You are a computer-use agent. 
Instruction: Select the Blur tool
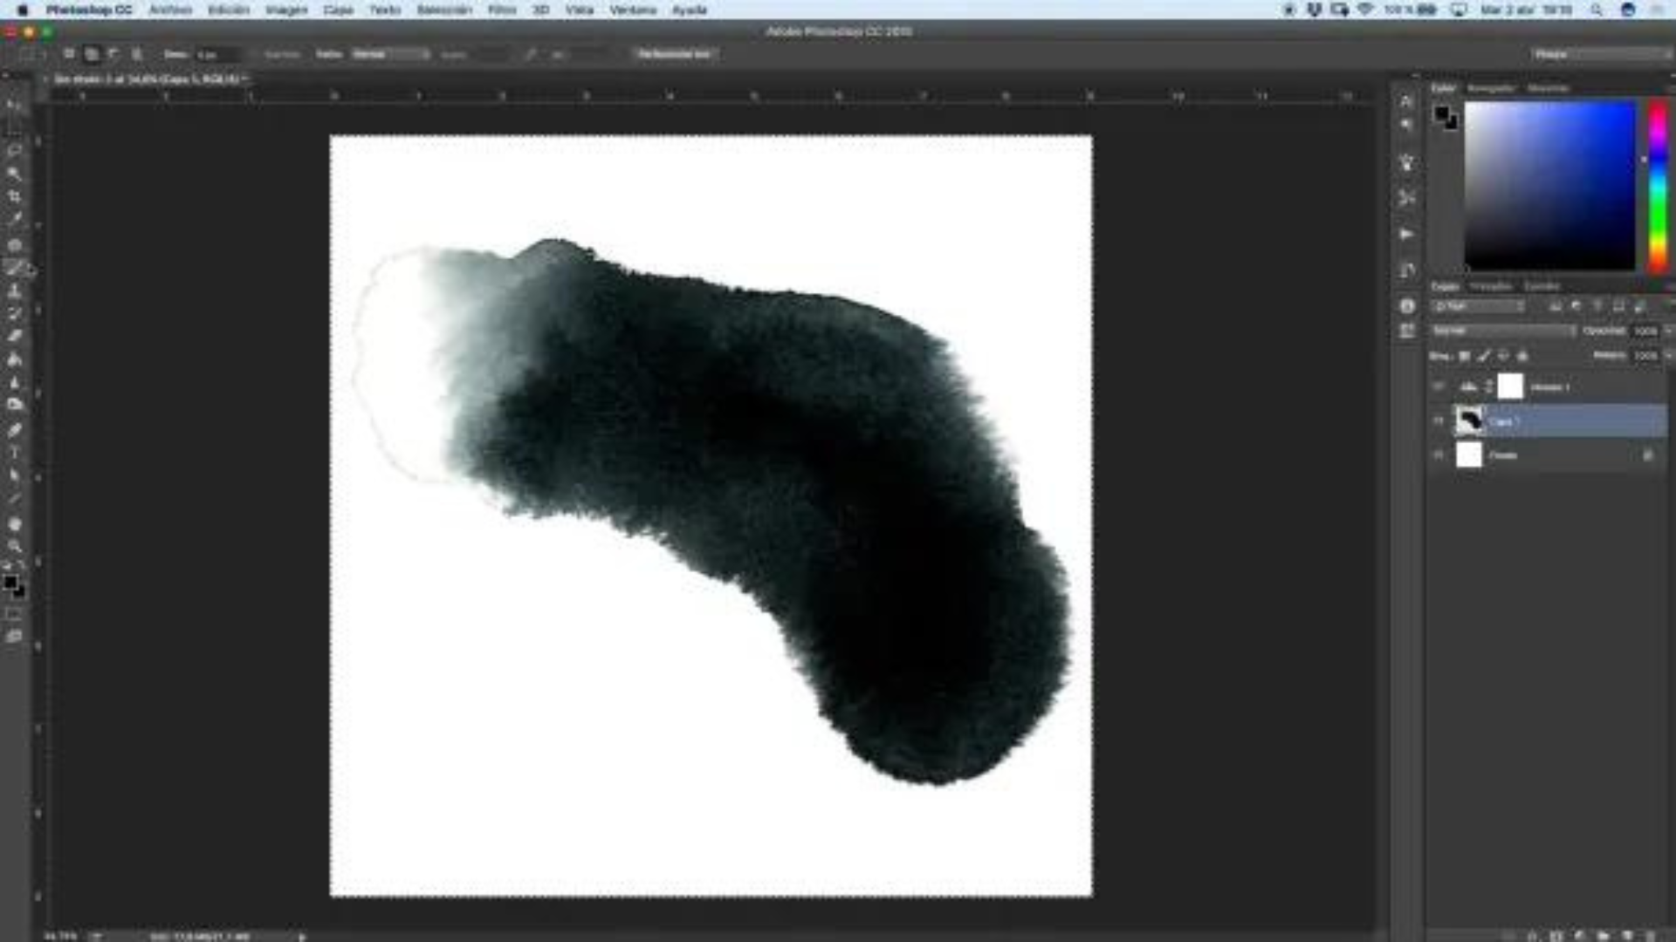[x=14, y=382]
